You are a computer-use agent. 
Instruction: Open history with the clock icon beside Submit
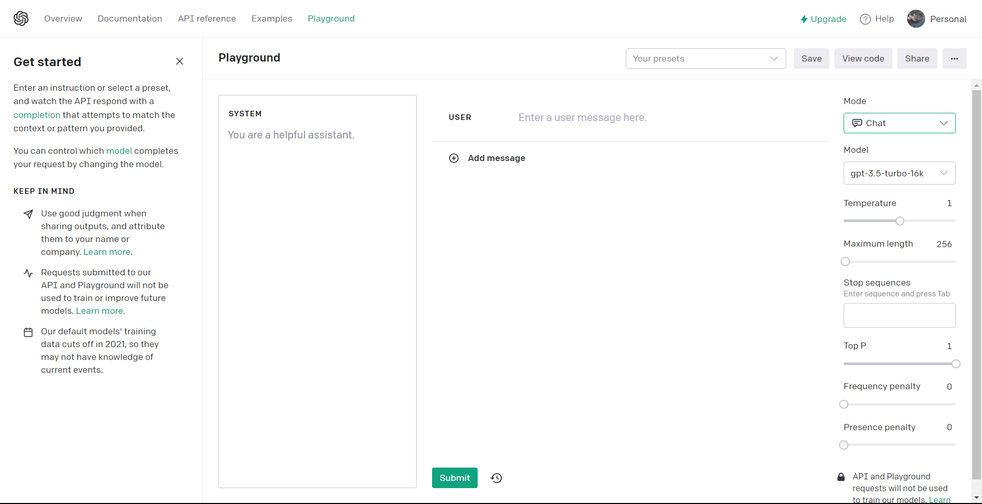coord(496,477)
